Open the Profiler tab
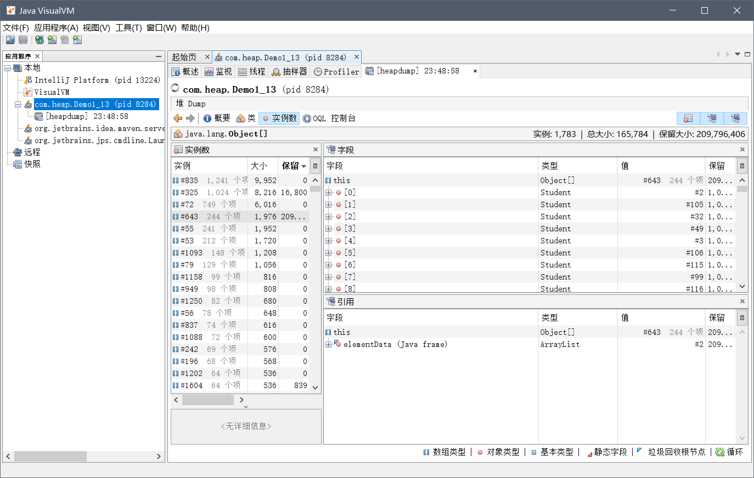 [x=336, y=71]
